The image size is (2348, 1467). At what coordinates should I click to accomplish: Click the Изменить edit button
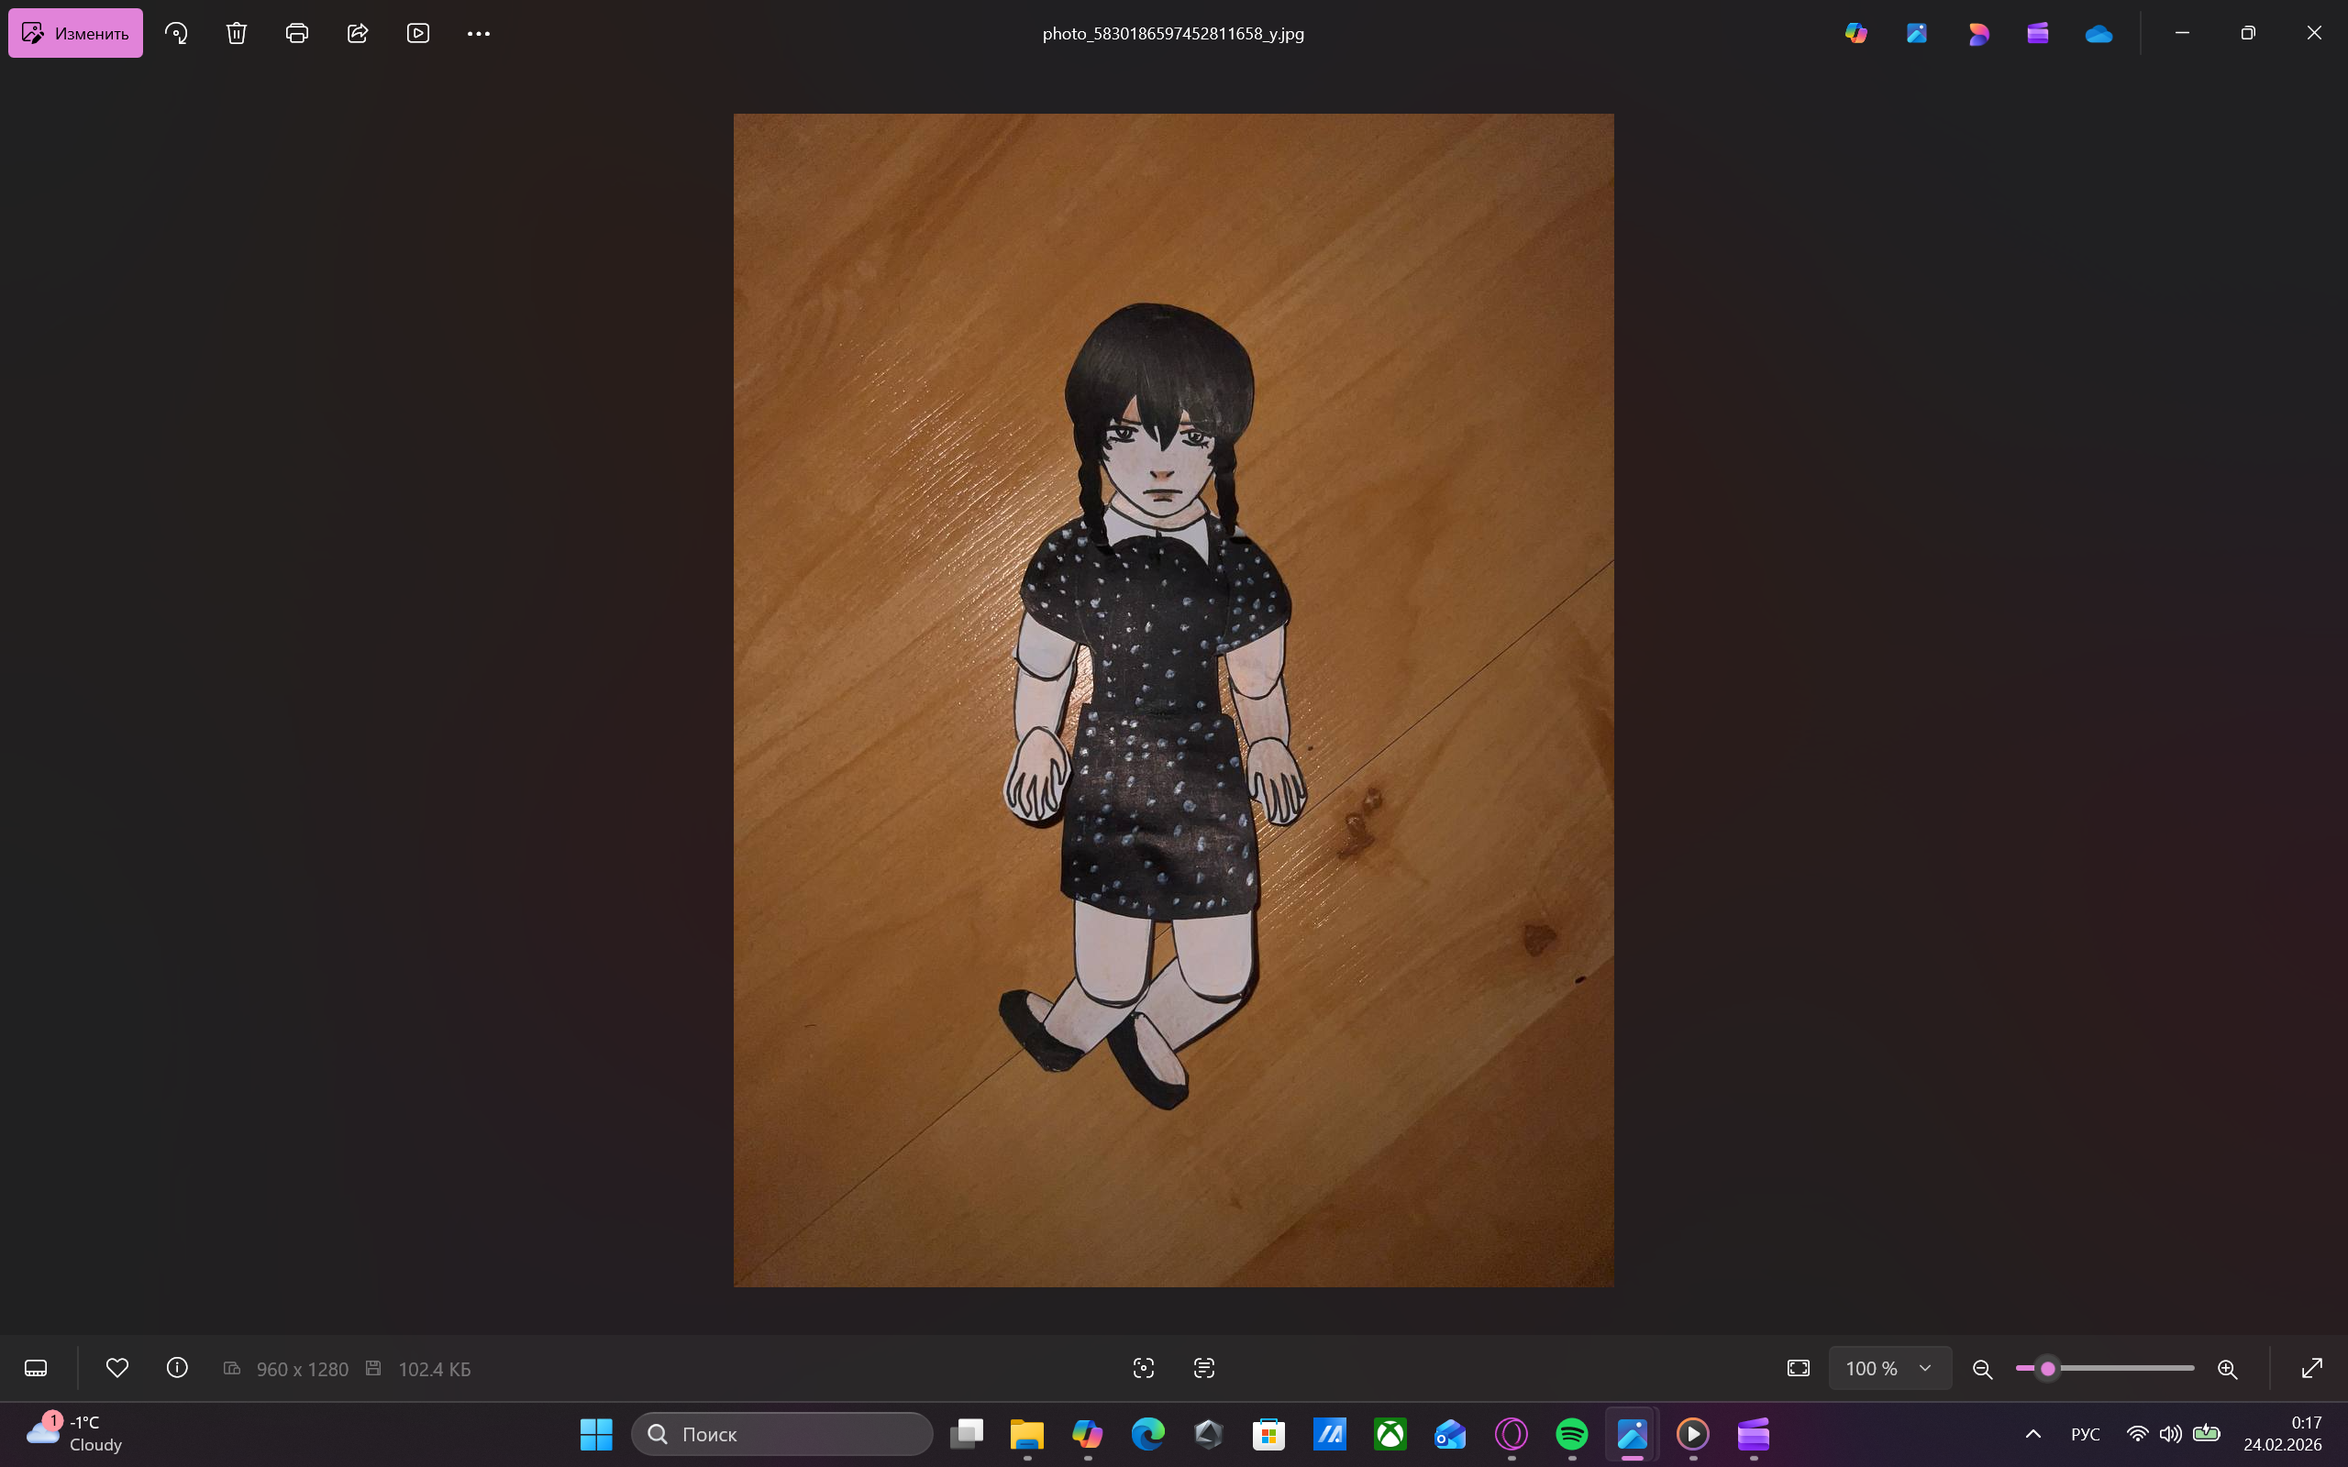click(76, 33)
